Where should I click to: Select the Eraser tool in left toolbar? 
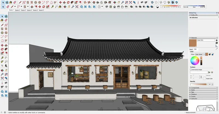pyautogui.click(x=6, y=20)
